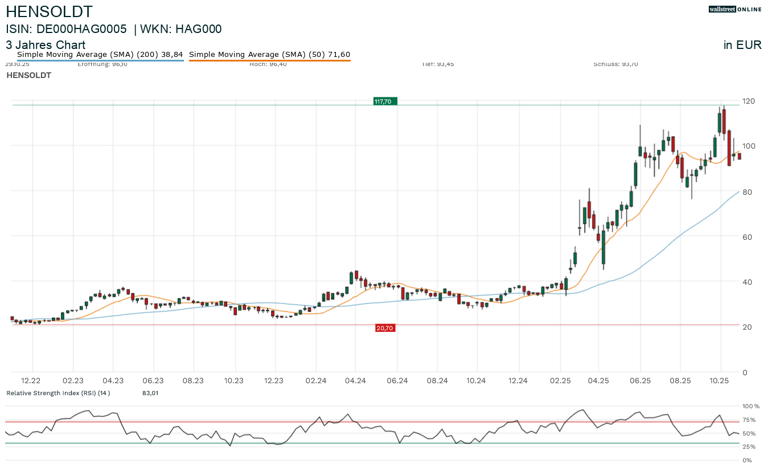The width and height of the screenshot is (768, 476).
Task: Click the large HENSOLDT title at top
Action: [x=49, y=11]
